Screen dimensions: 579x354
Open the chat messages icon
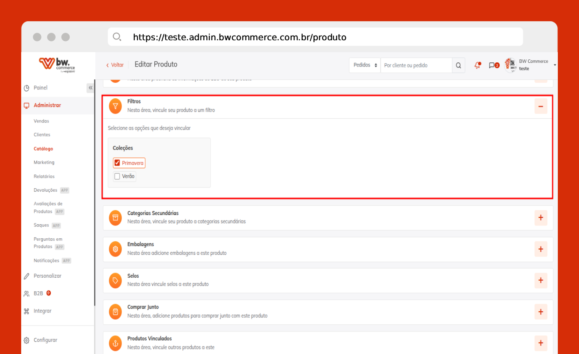tap(492, 65)
